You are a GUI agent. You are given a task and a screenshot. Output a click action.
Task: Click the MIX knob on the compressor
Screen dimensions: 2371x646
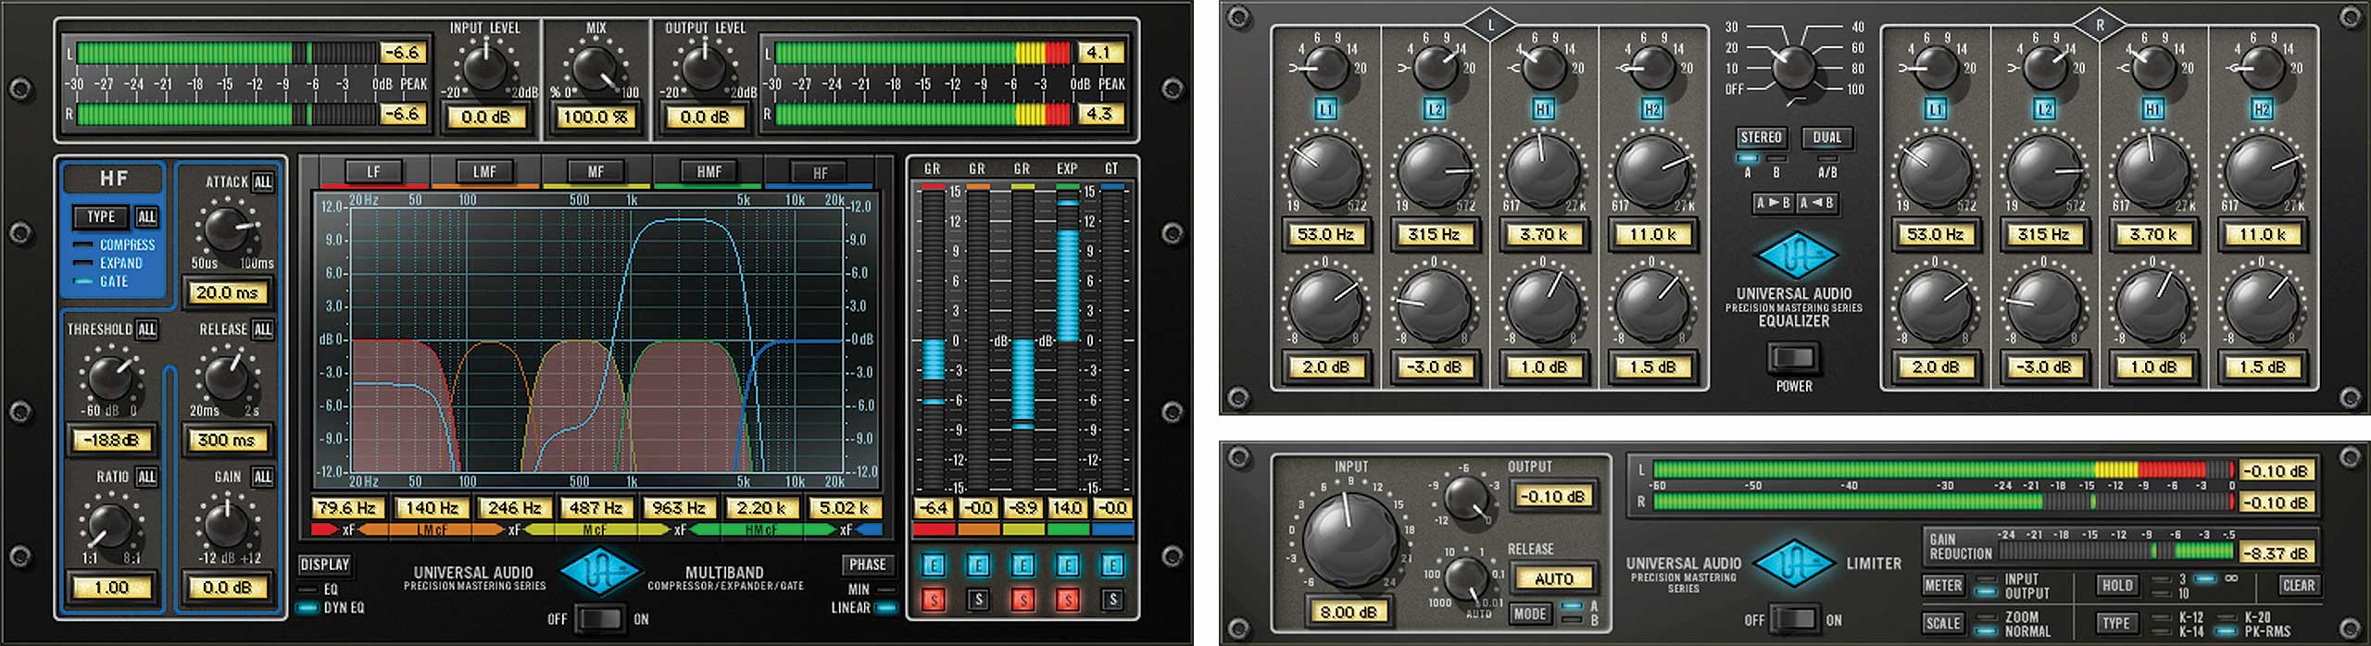(596, 69)
